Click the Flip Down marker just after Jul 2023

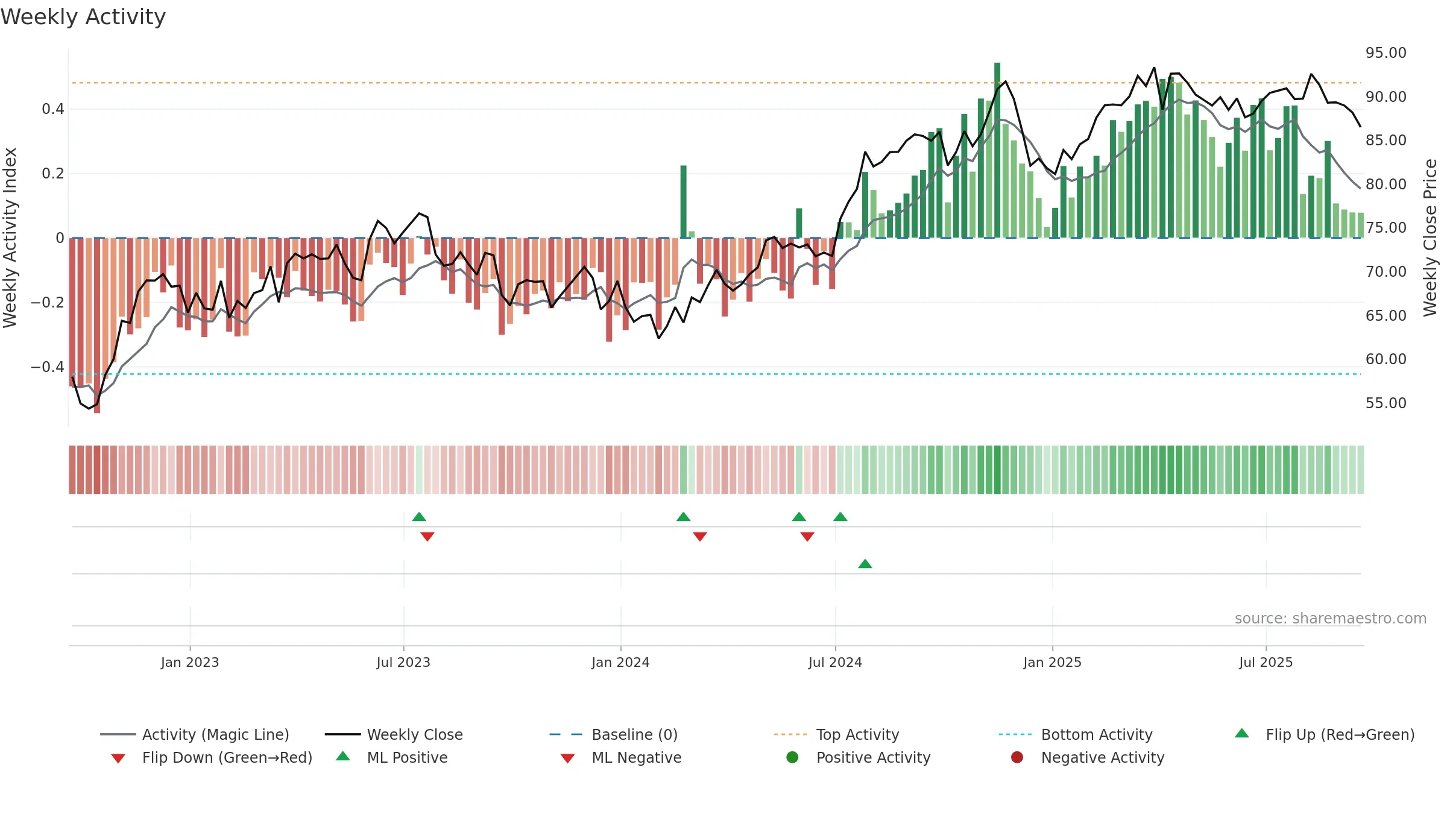pos(427,537)
